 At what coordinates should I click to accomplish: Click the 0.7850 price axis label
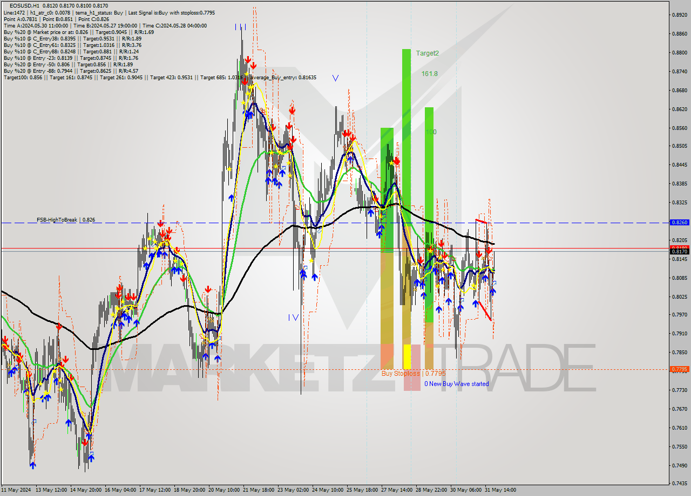679,353
